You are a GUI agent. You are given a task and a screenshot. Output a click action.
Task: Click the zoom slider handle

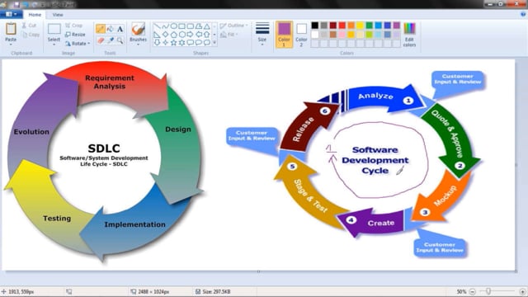488,291
